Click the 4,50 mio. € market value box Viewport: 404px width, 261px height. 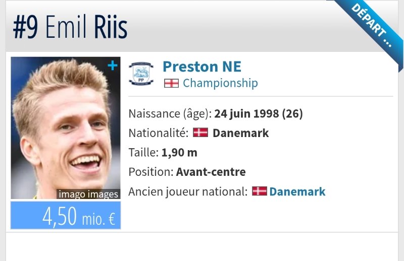(x=66, y=215)
